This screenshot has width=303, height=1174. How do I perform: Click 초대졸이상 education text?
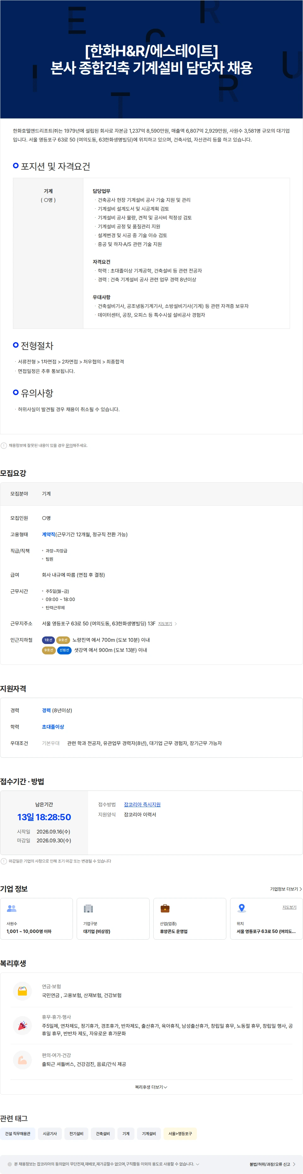[x=53, y=726]
